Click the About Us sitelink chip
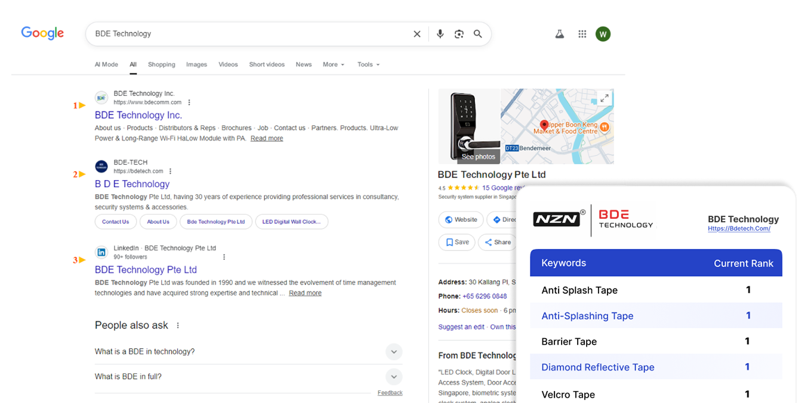This screenshot has height=403, width=805. 158,222
